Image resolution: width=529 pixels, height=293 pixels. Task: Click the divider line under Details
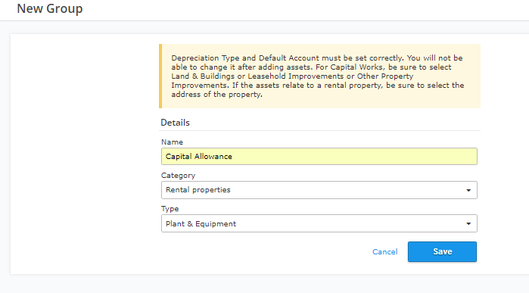click(x=320, y=131)
